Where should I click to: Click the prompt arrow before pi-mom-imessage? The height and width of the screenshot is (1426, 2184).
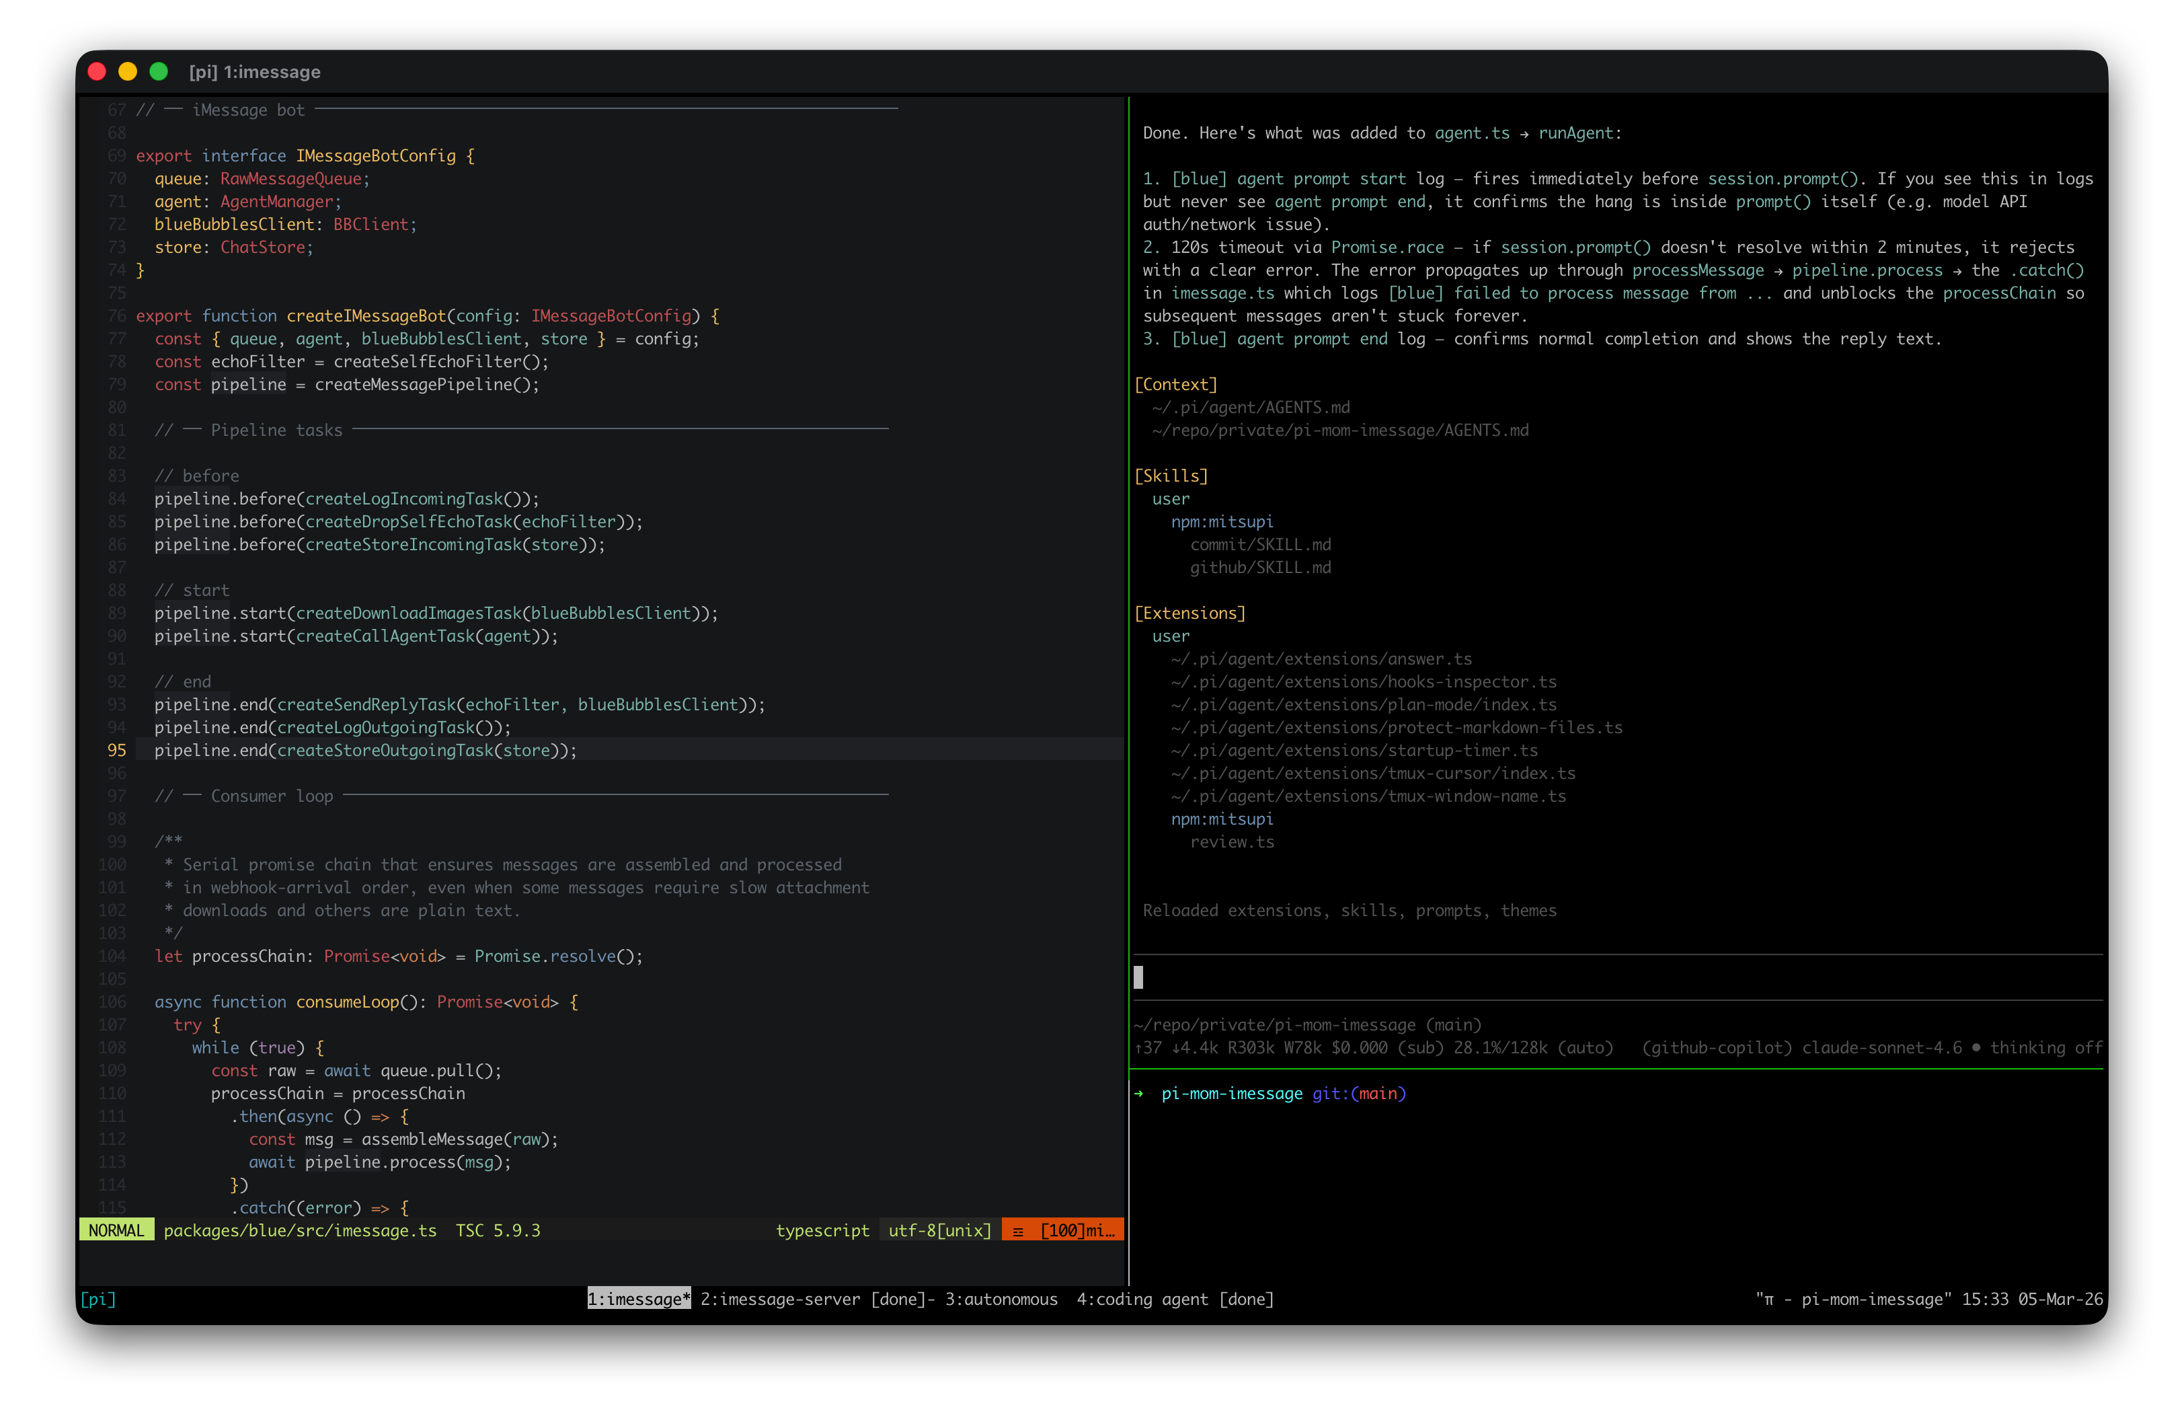pos(1139,1094)
